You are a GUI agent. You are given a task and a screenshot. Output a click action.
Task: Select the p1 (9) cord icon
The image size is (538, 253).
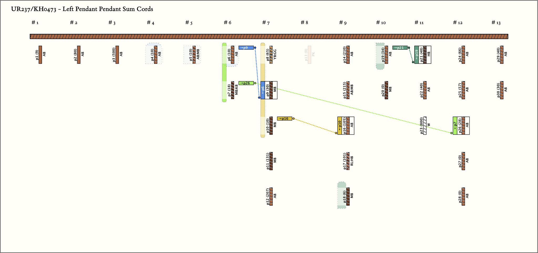point(40,55)
